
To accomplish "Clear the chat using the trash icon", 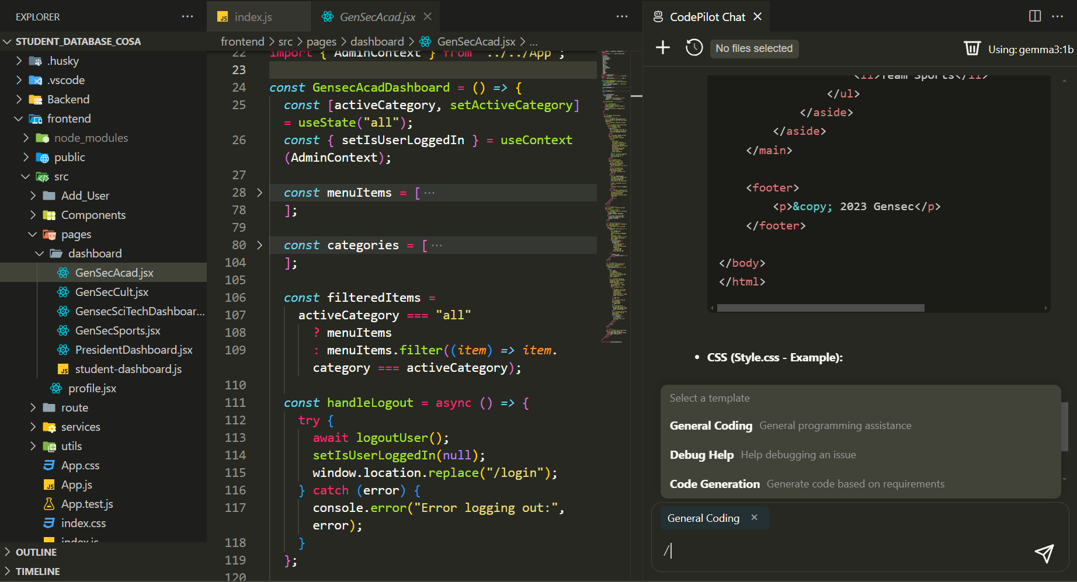I will tap(971, 48).
